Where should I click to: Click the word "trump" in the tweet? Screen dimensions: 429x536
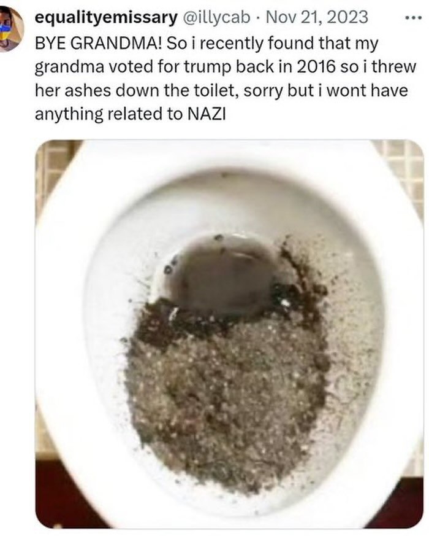click(x=208, y=68)
